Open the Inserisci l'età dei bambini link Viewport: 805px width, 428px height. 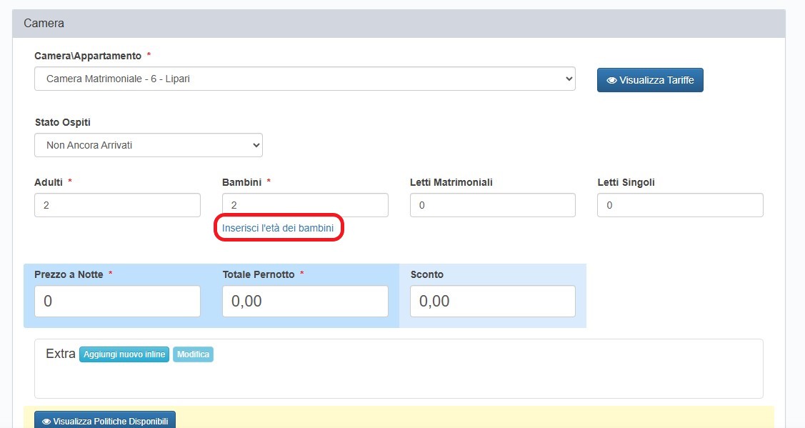278,228
